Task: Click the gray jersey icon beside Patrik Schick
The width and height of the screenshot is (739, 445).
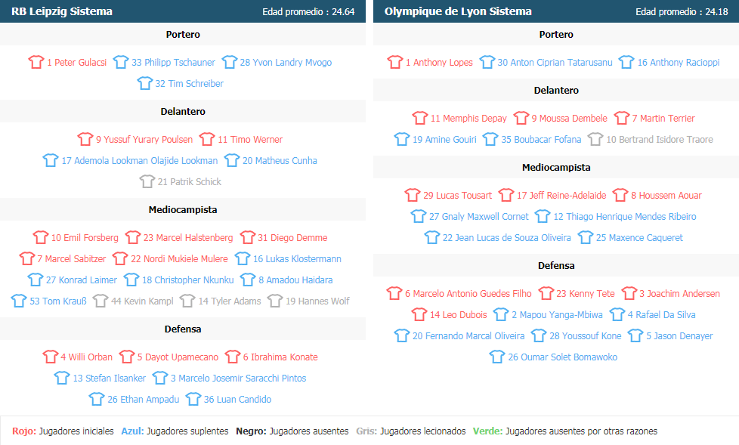Action: (x=147, y=182)
